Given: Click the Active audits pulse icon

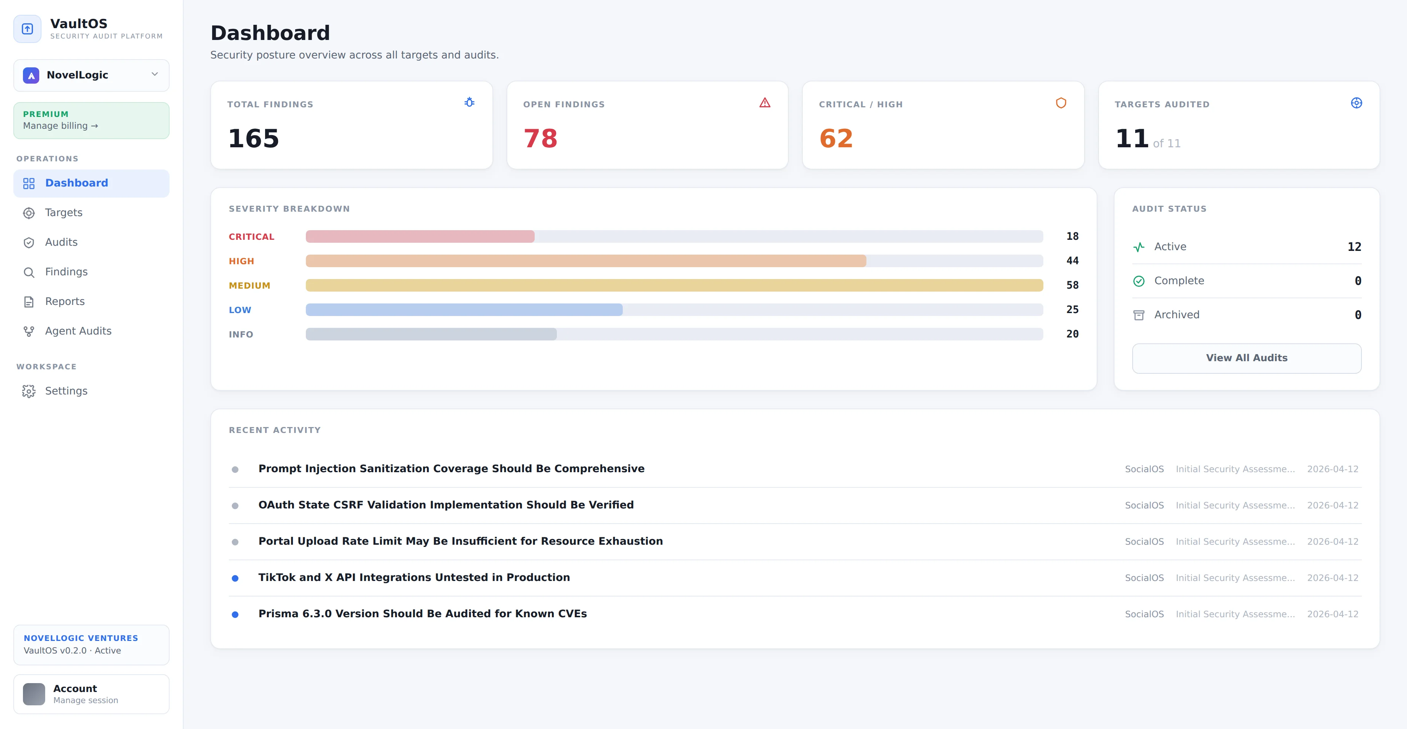Looking at the screenshot, I should (1139, 247).
